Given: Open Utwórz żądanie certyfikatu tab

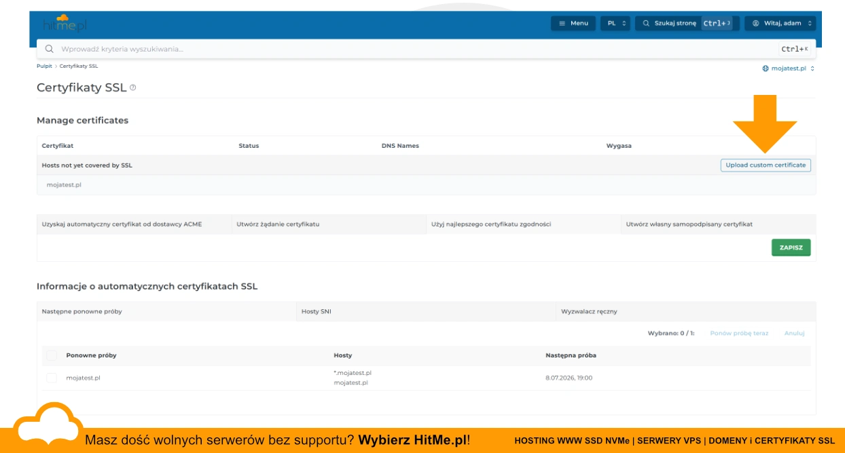Looking at the screenshot, I should 329,224.
